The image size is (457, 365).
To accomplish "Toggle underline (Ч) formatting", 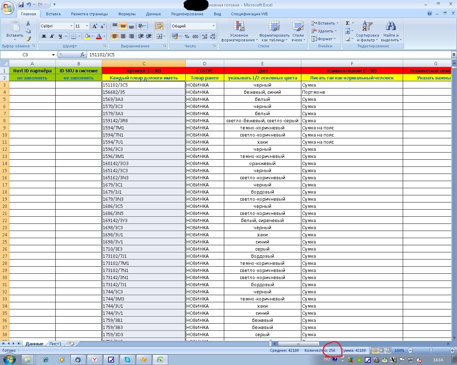I will coord(60,36).
